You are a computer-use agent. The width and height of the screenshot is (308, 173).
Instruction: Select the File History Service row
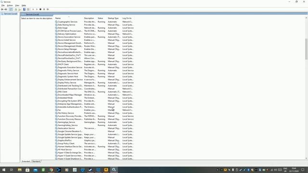[x=94, y=113]
